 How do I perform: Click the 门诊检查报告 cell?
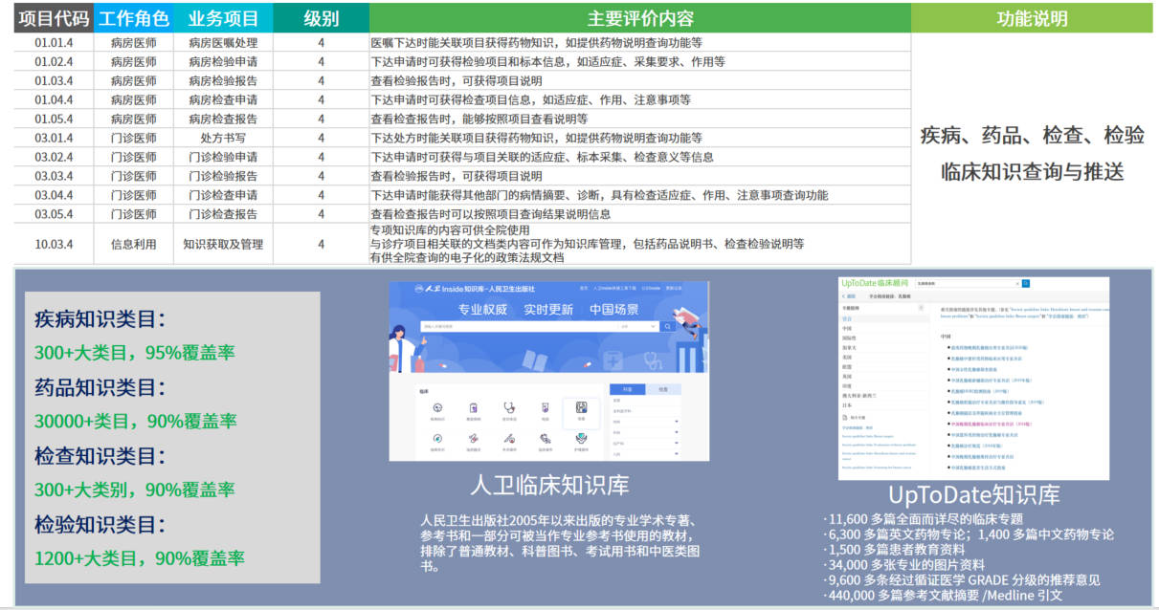(223, 214)
